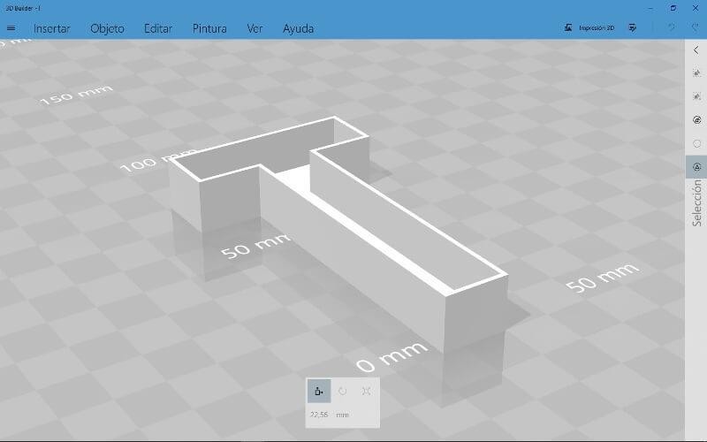Open the Ayuda menu
The height and width of the screenshot is (442, 707).
point(298,28)
